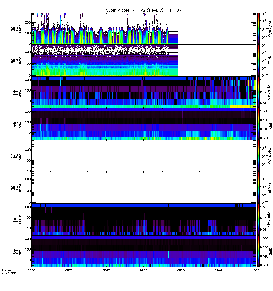Click the '2022 Mar 24' date label
This screenshot has height=291, width=273.
coord(11,273)
